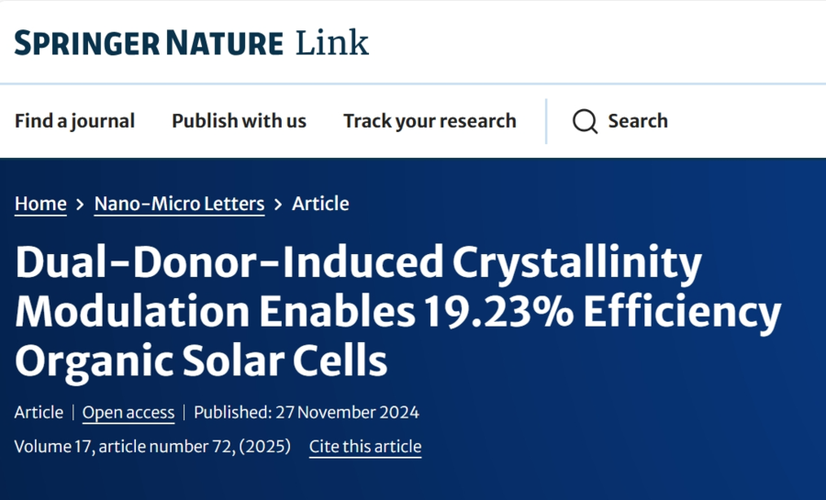Screen dimensions: 826x500
Task: Click the Article type label beside Open access
Action: pos(39,412)
